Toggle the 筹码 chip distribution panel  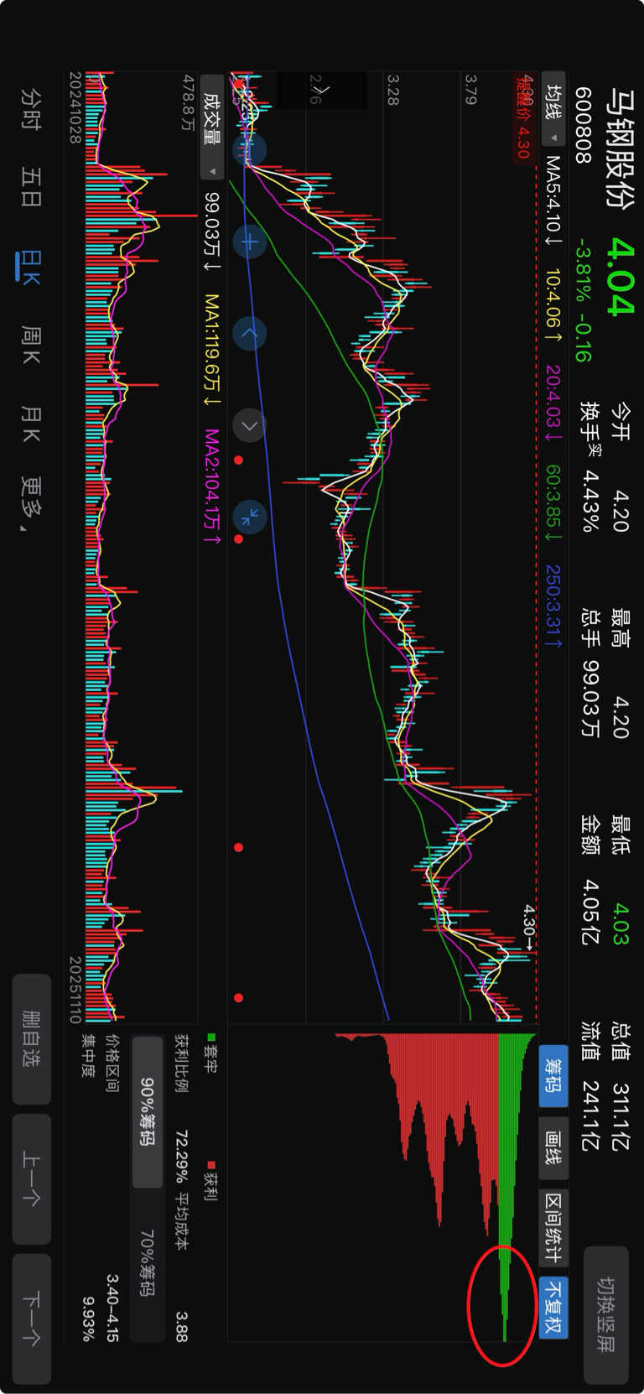[x=553, y=1075]
